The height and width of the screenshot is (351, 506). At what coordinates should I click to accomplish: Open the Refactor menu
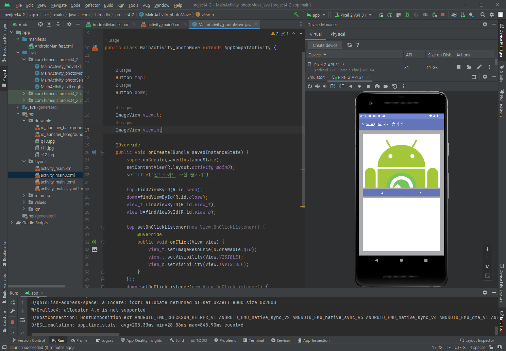click(x=92, y=5)
